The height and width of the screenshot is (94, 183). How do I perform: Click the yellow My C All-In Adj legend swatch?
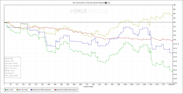click(x=18, y=90)
